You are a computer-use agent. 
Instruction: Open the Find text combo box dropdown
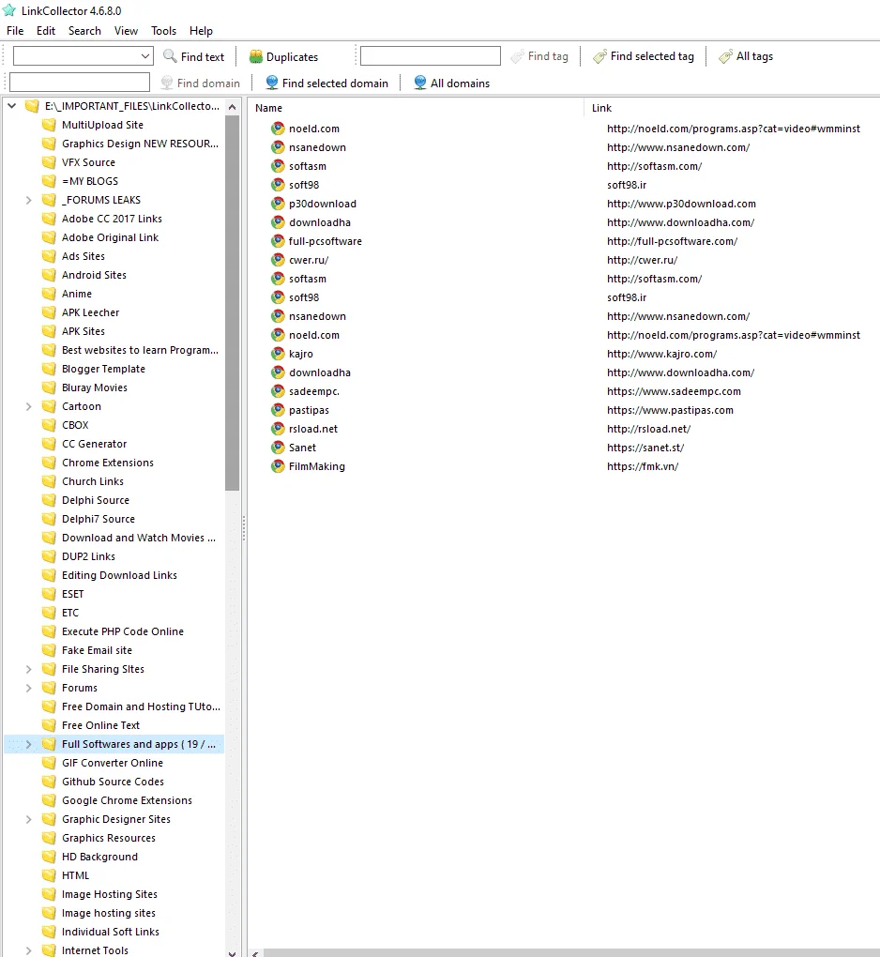coord(145,56)
